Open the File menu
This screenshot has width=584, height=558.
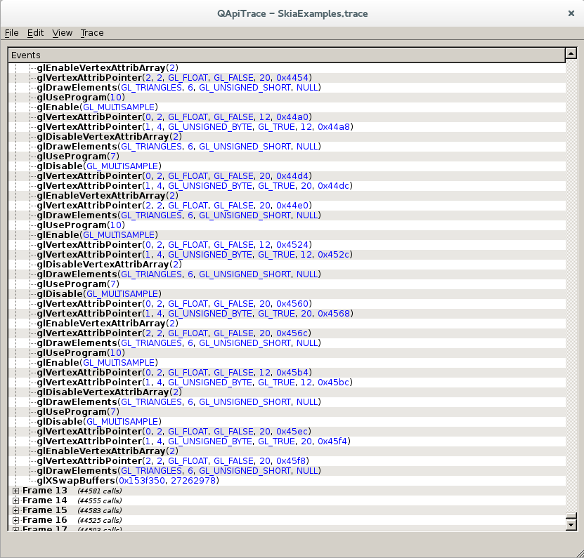(x=11, y=33)
